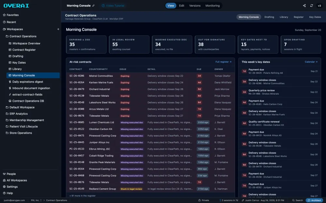Click the Private lock indicator

coord(203,200)
